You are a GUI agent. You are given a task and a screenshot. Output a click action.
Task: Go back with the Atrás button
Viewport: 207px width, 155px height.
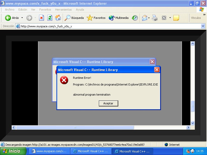click(x=12, y=18)
